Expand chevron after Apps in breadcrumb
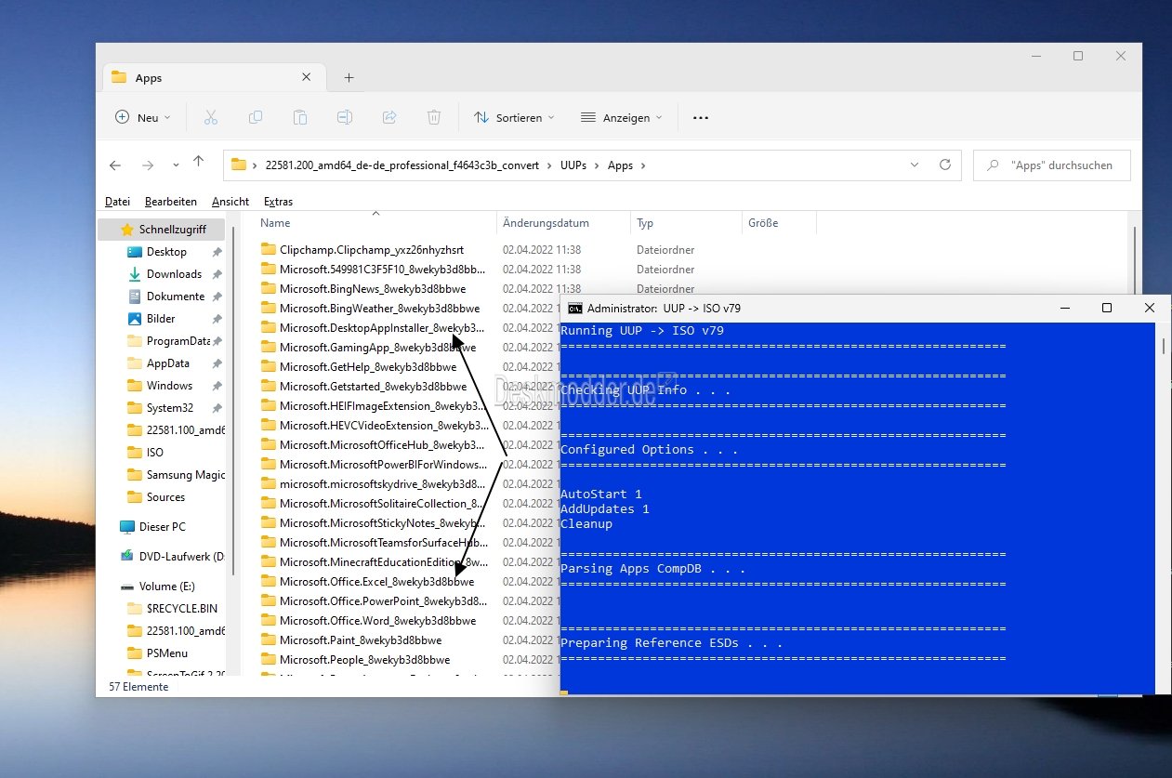Screen dimensions: 1172x778 [x=643, y=165]
